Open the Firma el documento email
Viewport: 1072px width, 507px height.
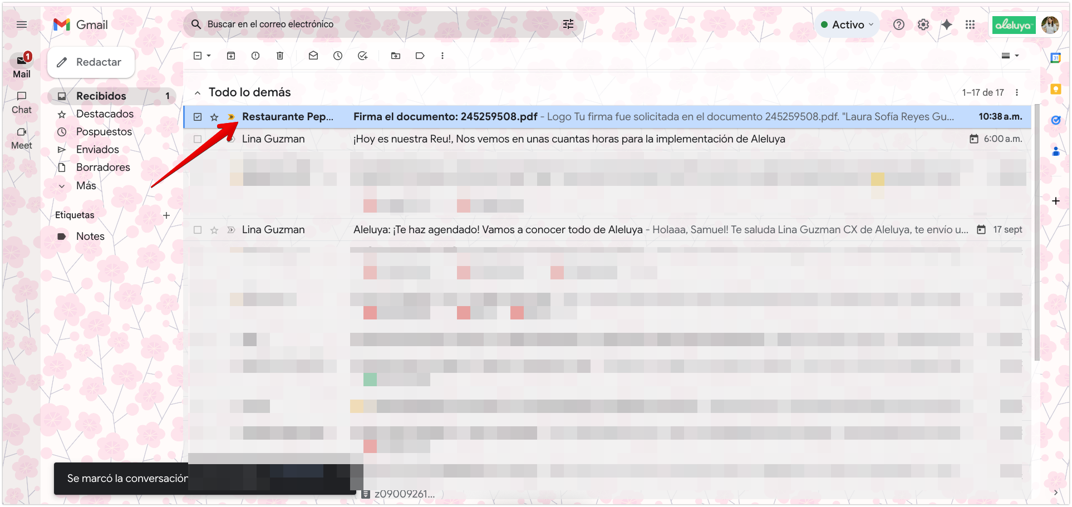(x=445, y=117)
